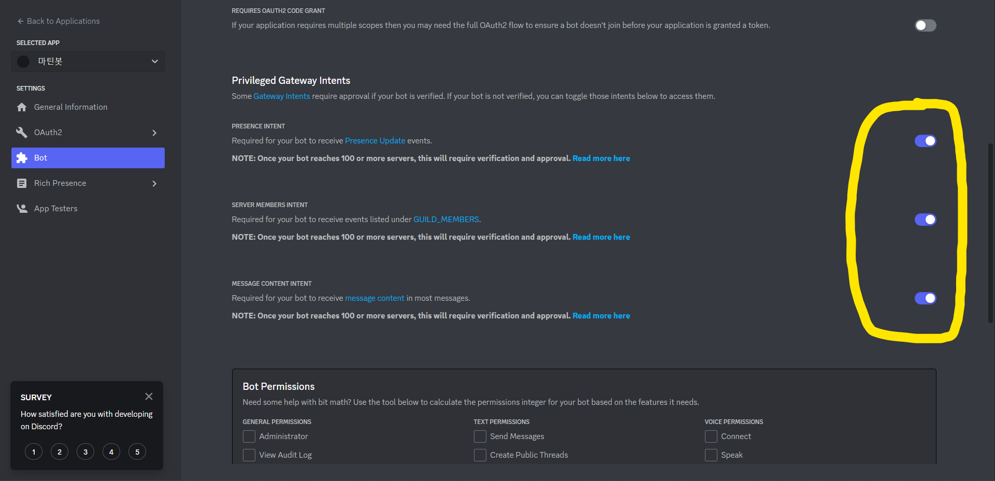This screenshot has height=481, width=995.
Task: Click Read more here under Presence Intent
Action: [601, 158]
